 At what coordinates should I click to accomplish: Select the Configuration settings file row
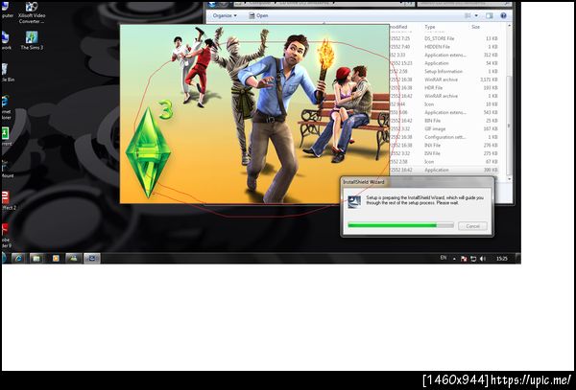pos(444,137)
